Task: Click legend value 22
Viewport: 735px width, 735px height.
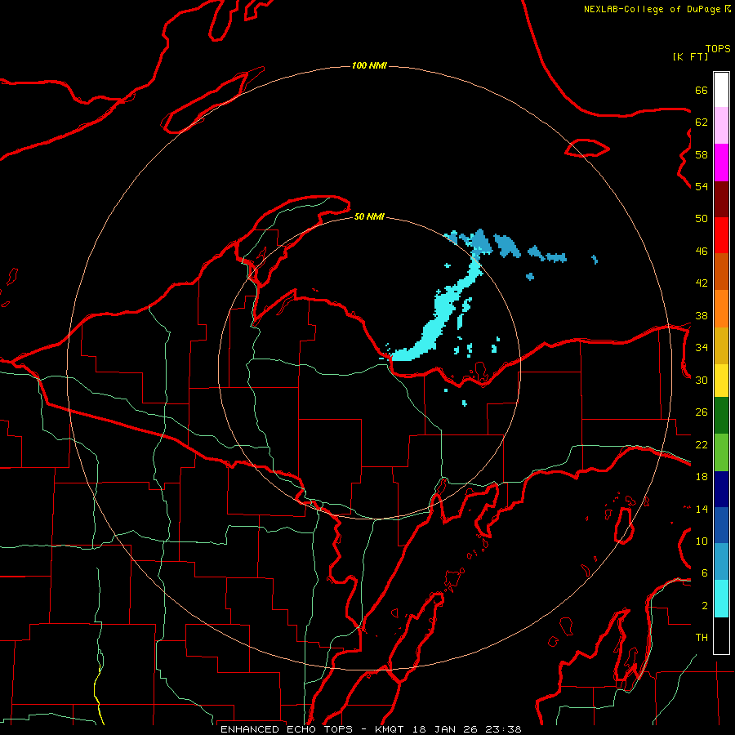Action: (x=702, y=444)
